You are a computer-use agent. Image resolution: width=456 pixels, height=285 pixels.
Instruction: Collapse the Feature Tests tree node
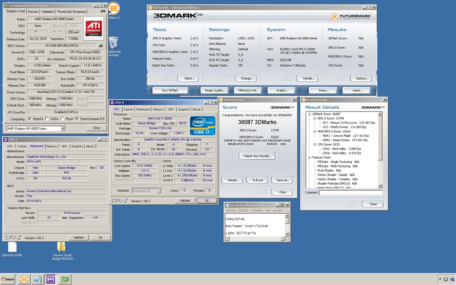pyautogui.click(x=310, y=158)
